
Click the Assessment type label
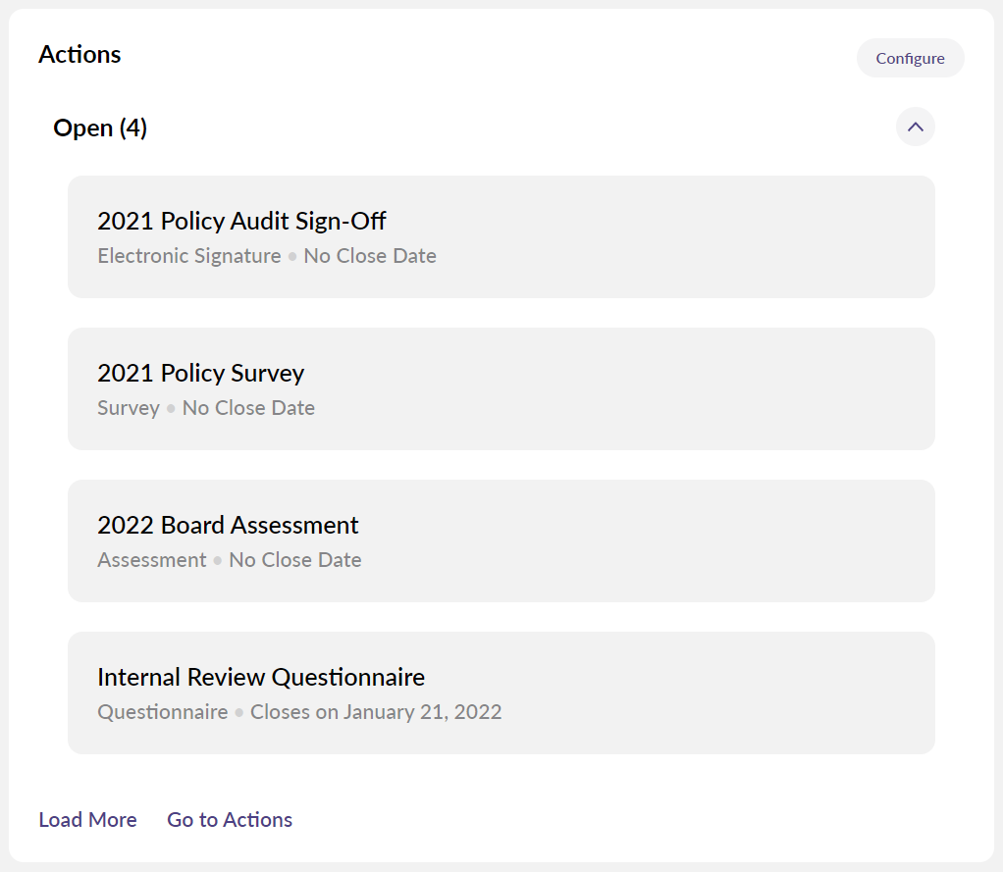point(151,560)
